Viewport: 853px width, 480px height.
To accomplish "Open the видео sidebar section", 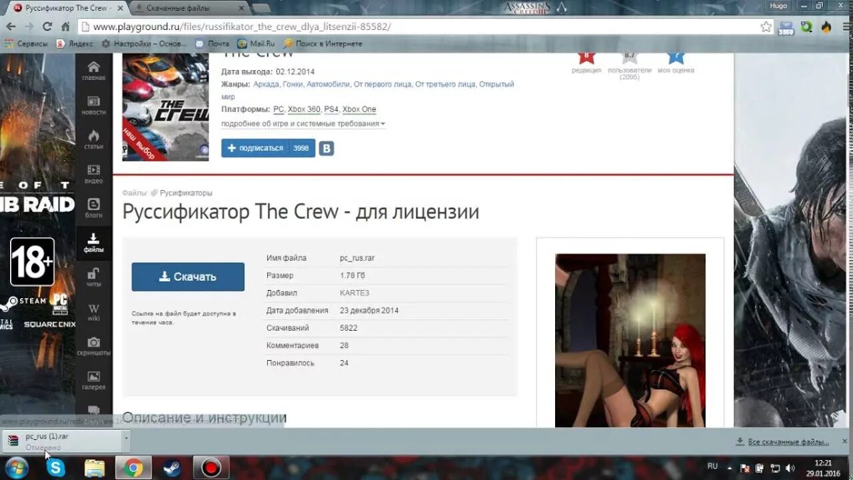I will (x=93, y=174).
